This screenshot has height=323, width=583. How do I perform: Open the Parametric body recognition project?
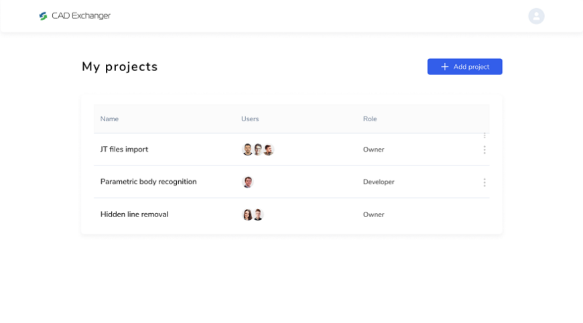(x=148, y=182)
